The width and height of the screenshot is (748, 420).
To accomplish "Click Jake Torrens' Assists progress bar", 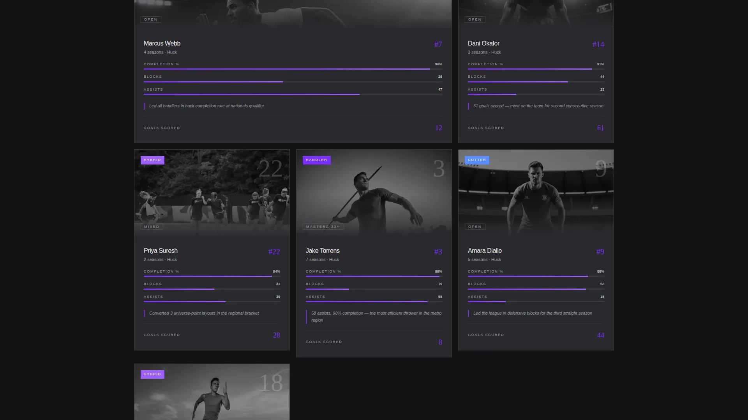I will (374, 301).
